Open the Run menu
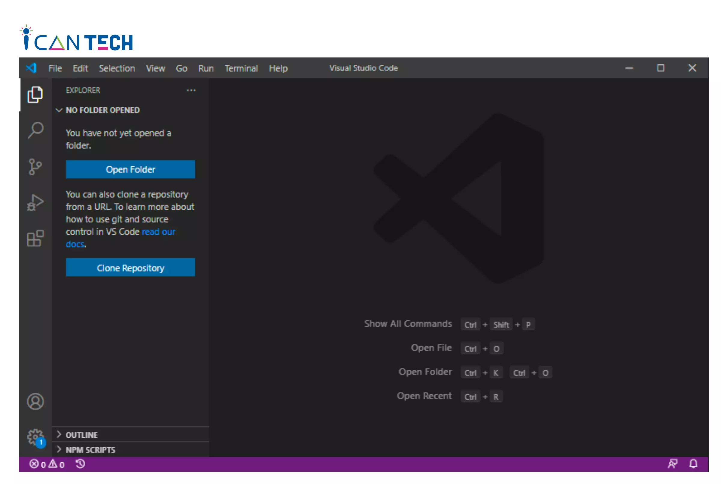Screen dimensions: 721x484 [x=206, y=68]
